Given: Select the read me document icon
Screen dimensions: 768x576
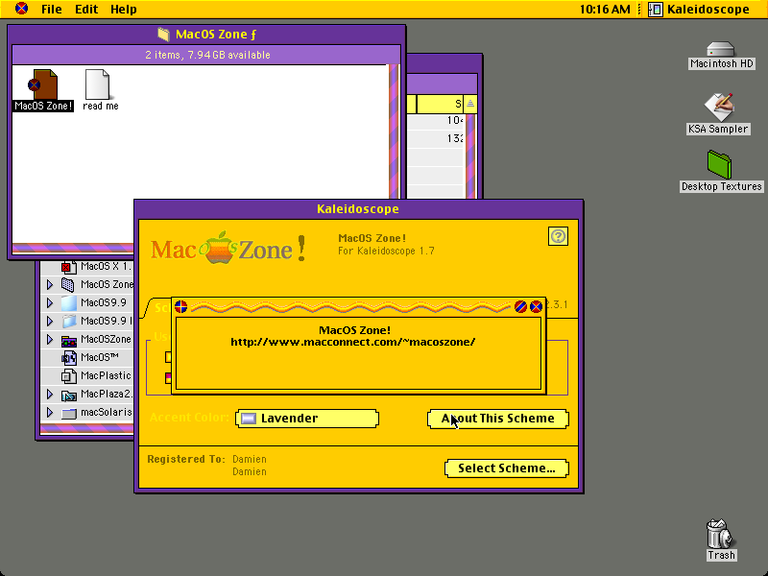Looking at the screenshot, I should 98,84.
